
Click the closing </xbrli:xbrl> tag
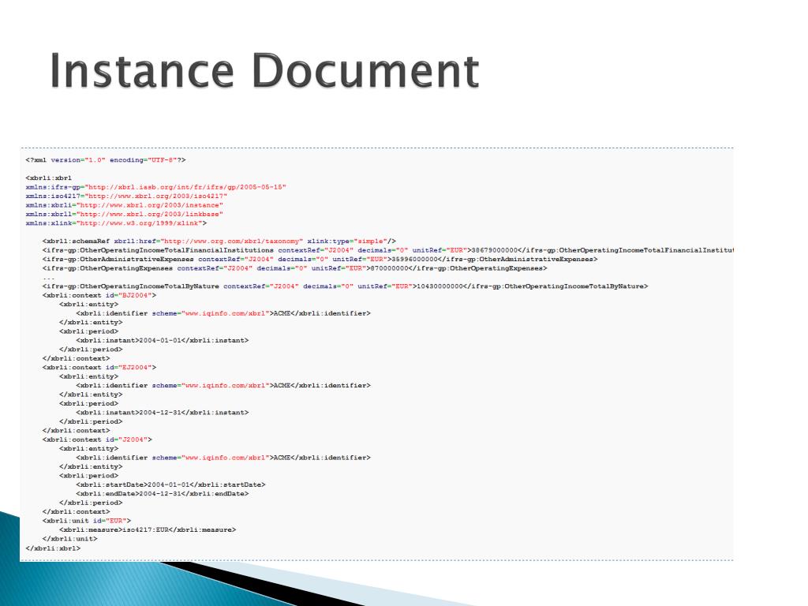point(53,548)
